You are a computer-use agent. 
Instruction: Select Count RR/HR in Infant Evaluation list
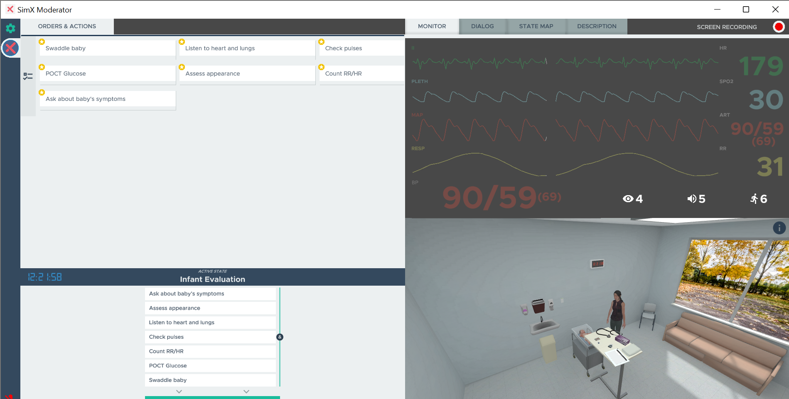pyautogui.click(x=210, y=351)
